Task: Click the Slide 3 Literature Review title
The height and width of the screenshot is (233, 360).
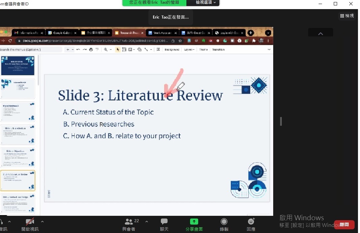Action: point(140,95)
